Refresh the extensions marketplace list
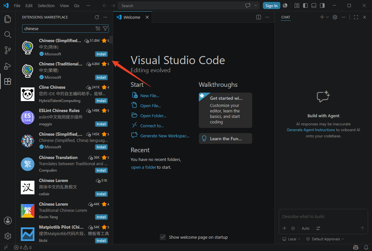The width and height of the screenshot is (372, 251). click(97, 17)
